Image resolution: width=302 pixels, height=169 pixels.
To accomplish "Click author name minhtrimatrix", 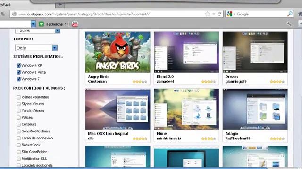I will (169, 138).
